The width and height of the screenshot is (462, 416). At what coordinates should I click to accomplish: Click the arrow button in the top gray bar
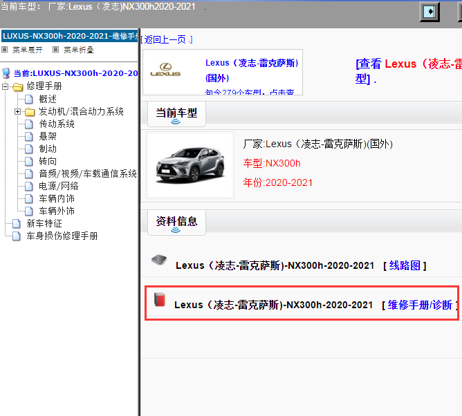pyautogui.click(x=429, y=12)
